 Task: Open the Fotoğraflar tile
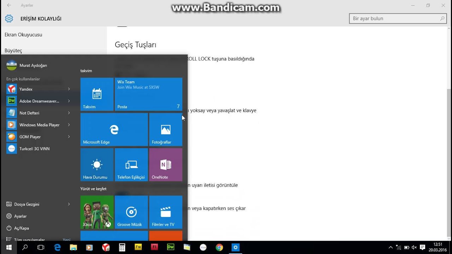coord(166,129)
